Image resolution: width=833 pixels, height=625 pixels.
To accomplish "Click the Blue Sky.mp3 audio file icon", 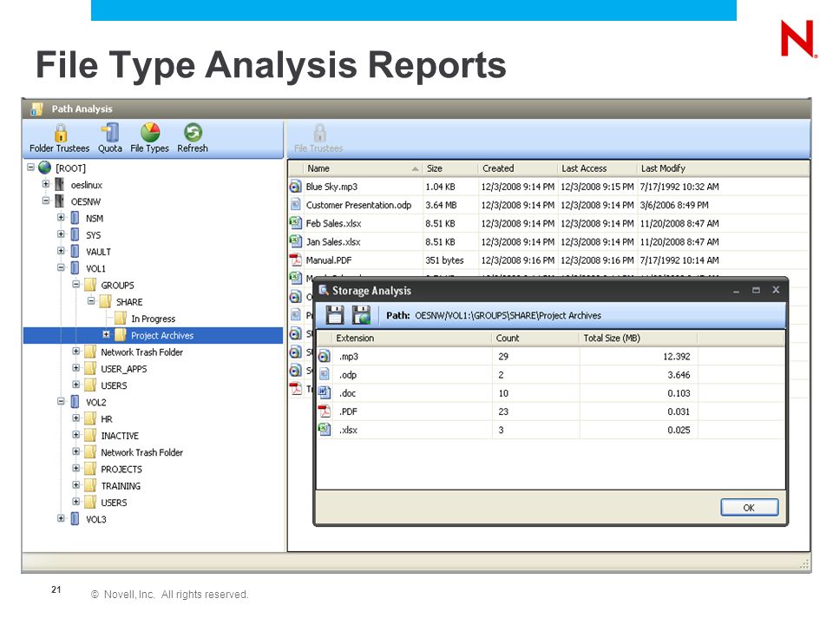I will (295, 187).
